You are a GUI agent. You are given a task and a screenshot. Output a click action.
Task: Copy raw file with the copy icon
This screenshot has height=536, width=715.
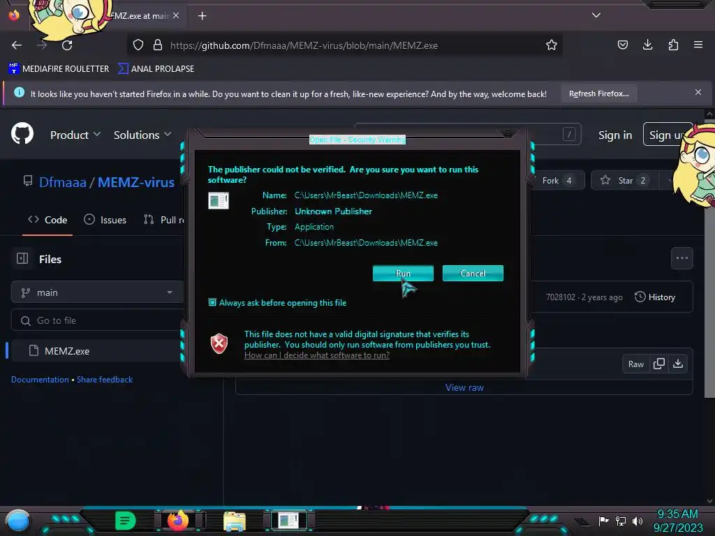click(659, 364)
